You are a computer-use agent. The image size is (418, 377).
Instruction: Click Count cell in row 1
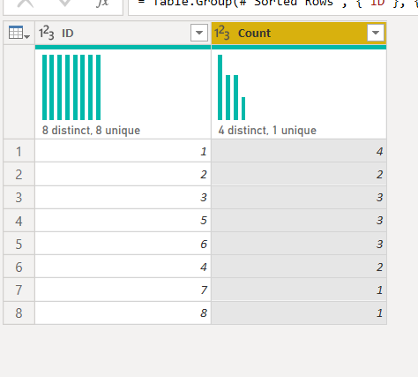299,151
